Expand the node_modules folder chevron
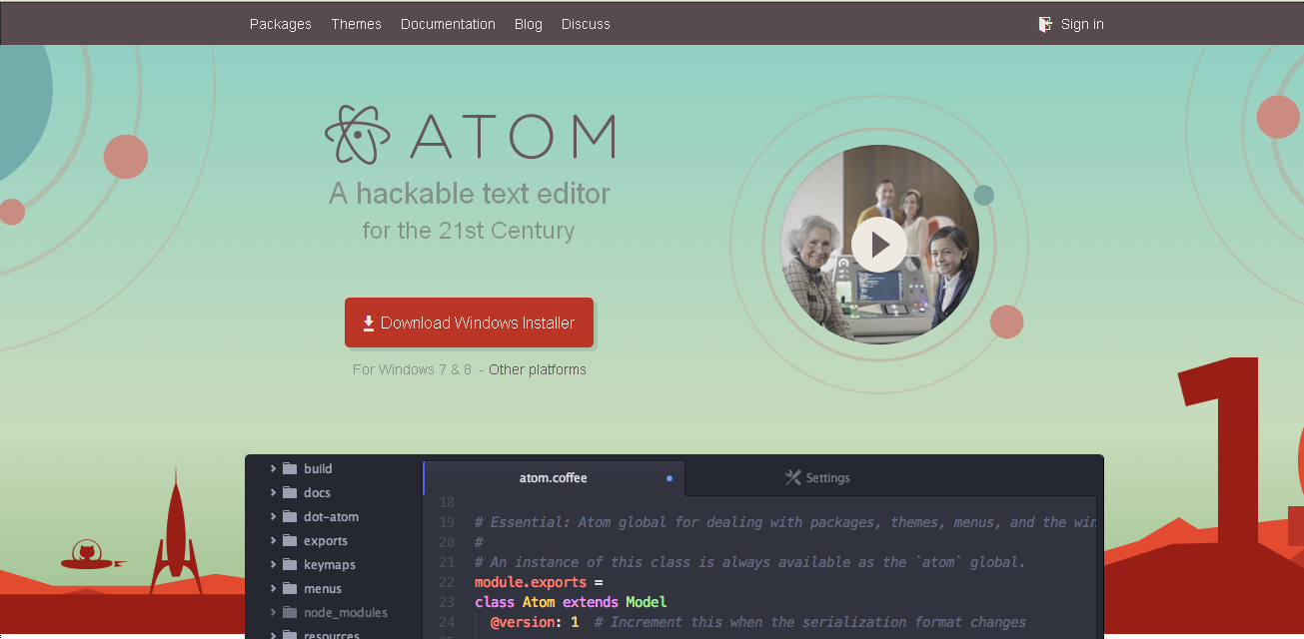1304x639 pixels. pos(273,612)
